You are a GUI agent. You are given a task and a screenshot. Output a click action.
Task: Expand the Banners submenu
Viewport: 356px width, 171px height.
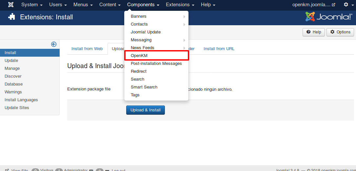(156, 16)
